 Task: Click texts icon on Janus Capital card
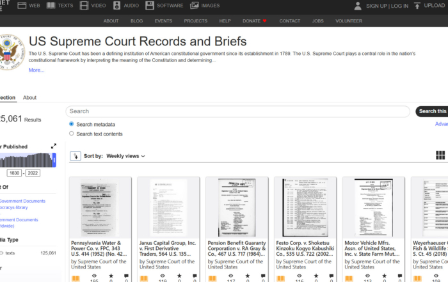click(x=144, y=278)
